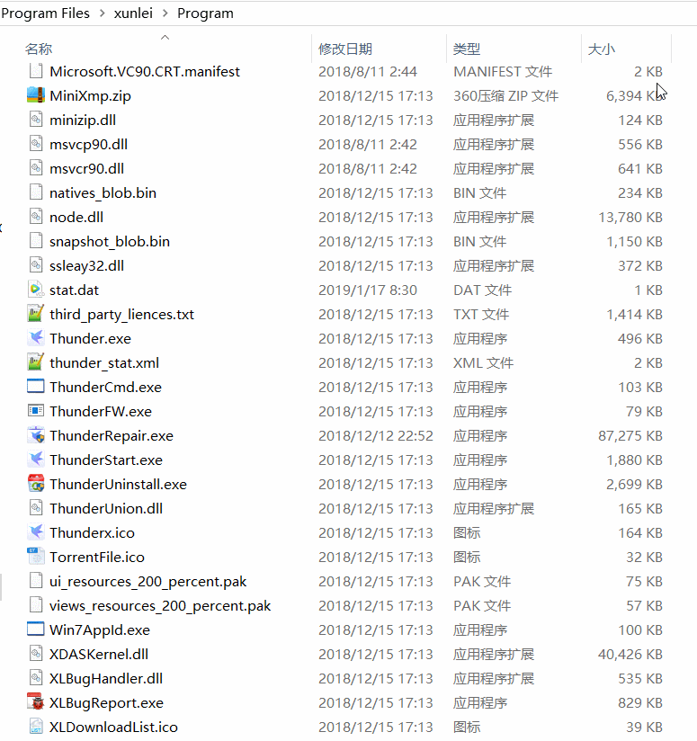Select the TorrentFile.ico file name
The image size is (697, 741).
pyautogui.click(x=97, y=558)
